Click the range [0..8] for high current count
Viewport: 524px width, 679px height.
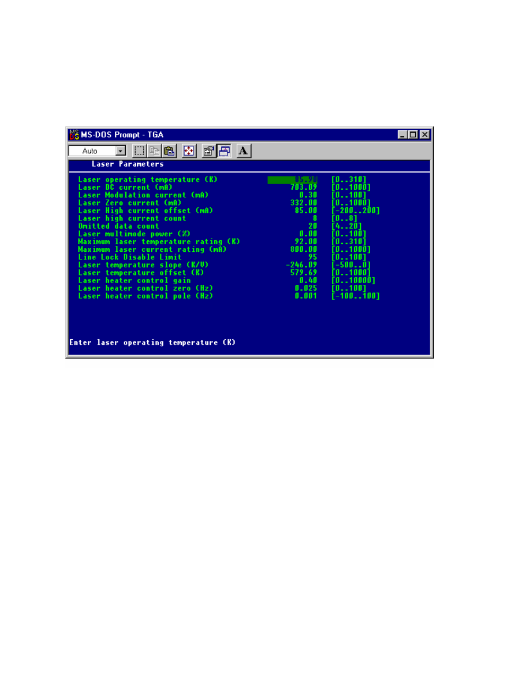pyautogui.click(x=344, y=218)
